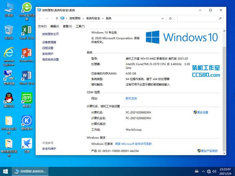This screenshot has height=176, width=235.
Task: Click the Show Desktop strip at taskbar end
Action: (234, 171)
